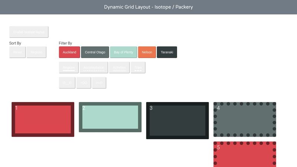This screenshot has width=297, height=167.
Task: Click the first faint button in bottom filter row
Action: (67, 83)
